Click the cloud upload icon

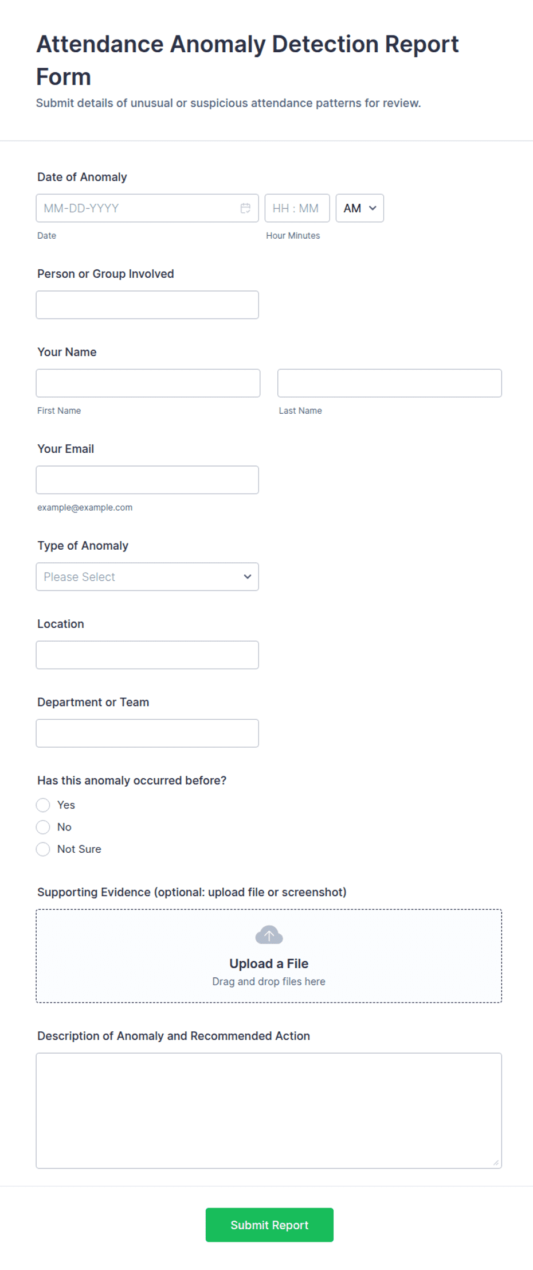(x=269, y=935)
